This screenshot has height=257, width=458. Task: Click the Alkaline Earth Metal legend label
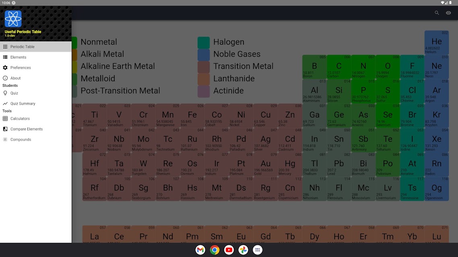pyautogui.click(x=118, y=66)
